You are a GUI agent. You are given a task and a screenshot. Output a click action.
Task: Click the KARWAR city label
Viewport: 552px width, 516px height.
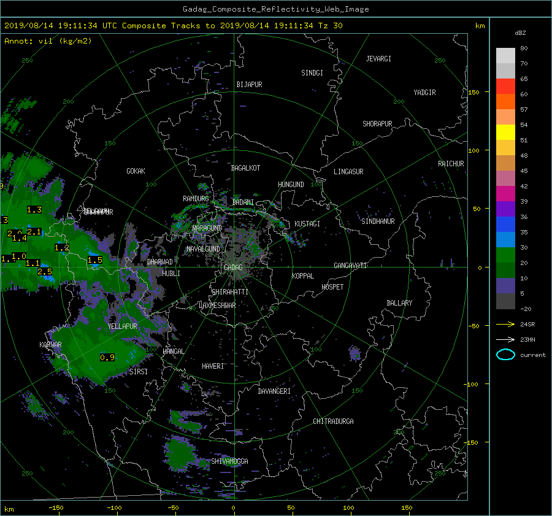(50, 344)
